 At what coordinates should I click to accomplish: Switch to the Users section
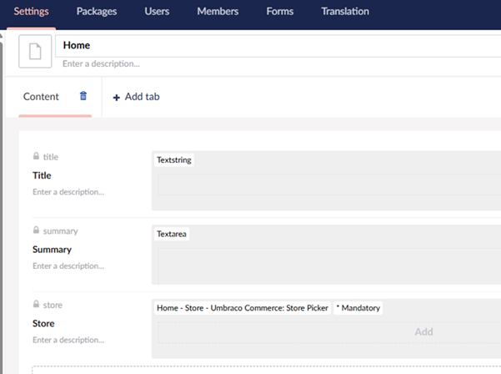[x=157, y=12]
